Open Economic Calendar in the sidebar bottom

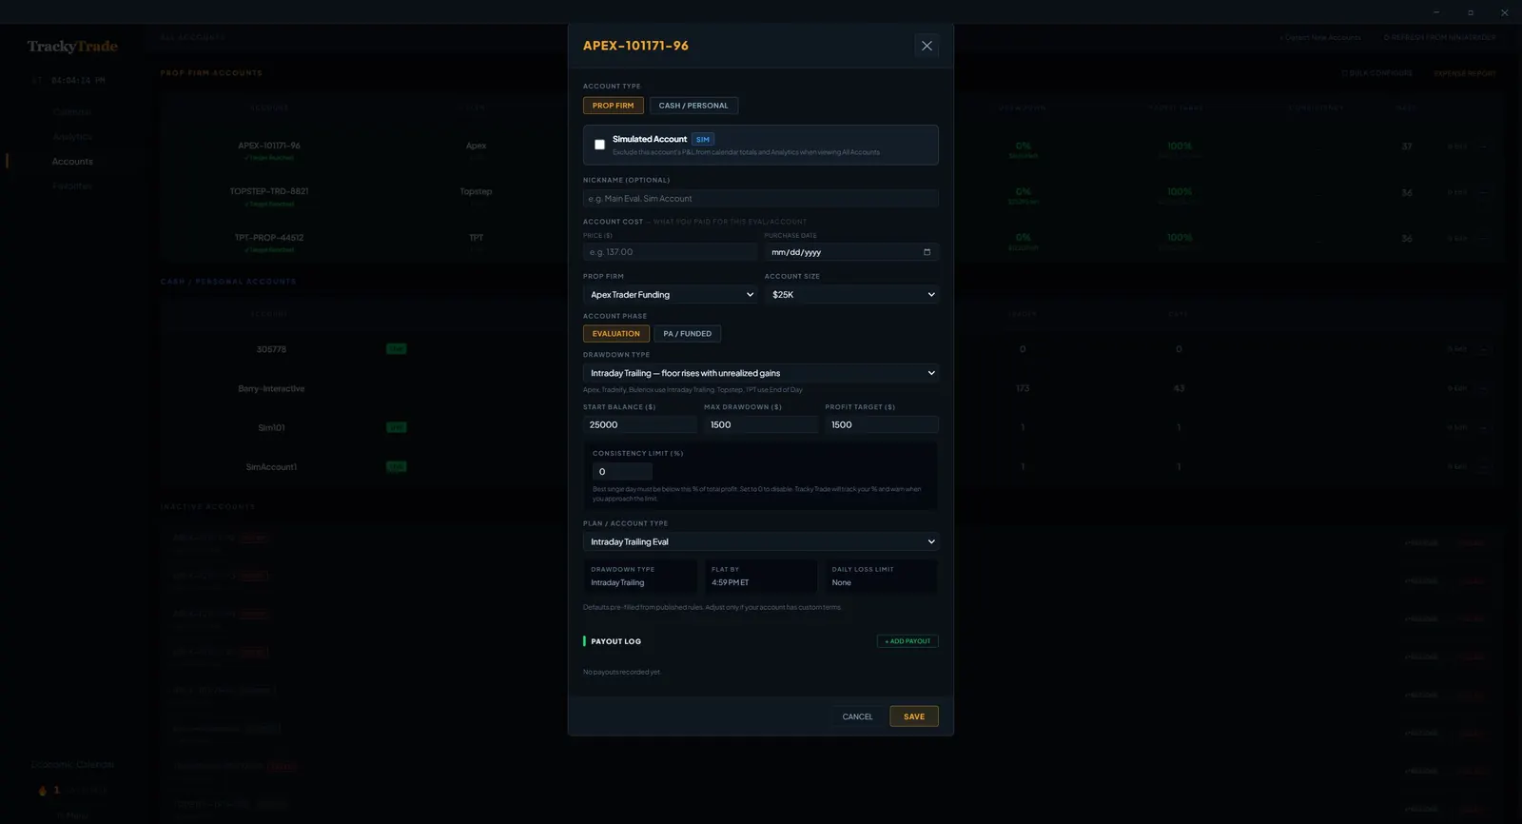(x=72, y=765)
